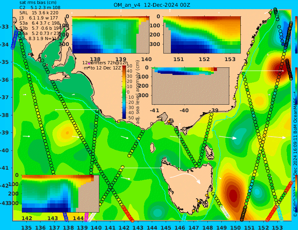Screen dimensions: 298x230
Task: Open the depth section inset spanning 142 to 144
Action: [60, 194]
